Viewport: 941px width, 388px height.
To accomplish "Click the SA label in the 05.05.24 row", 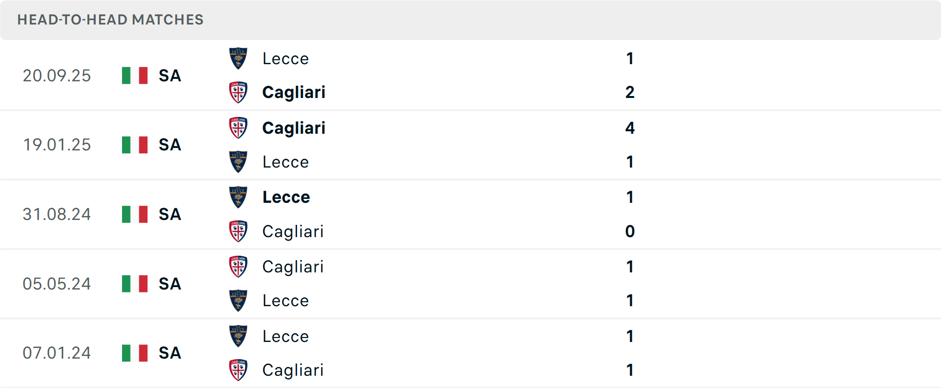I will point(170,284).
